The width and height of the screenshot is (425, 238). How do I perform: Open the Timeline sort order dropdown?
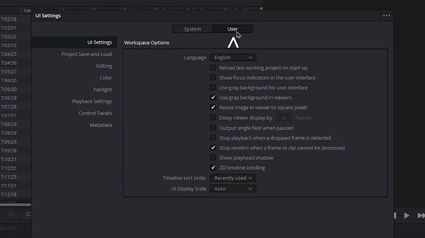233,178
